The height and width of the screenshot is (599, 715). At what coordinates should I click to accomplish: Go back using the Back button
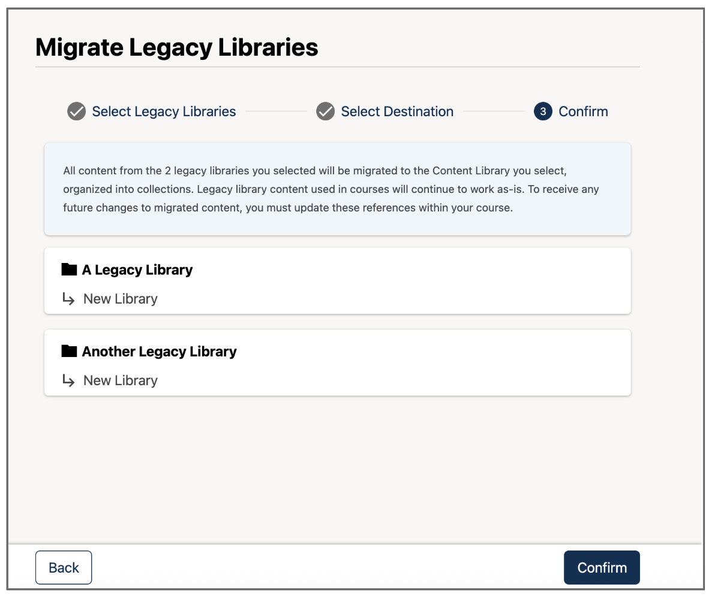[63, 567]
